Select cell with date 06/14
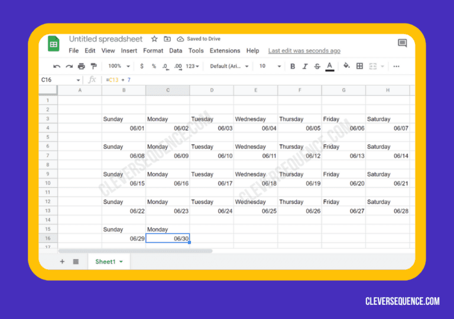Viewport: 454px width, 319px height. click(x=387, y=156)
